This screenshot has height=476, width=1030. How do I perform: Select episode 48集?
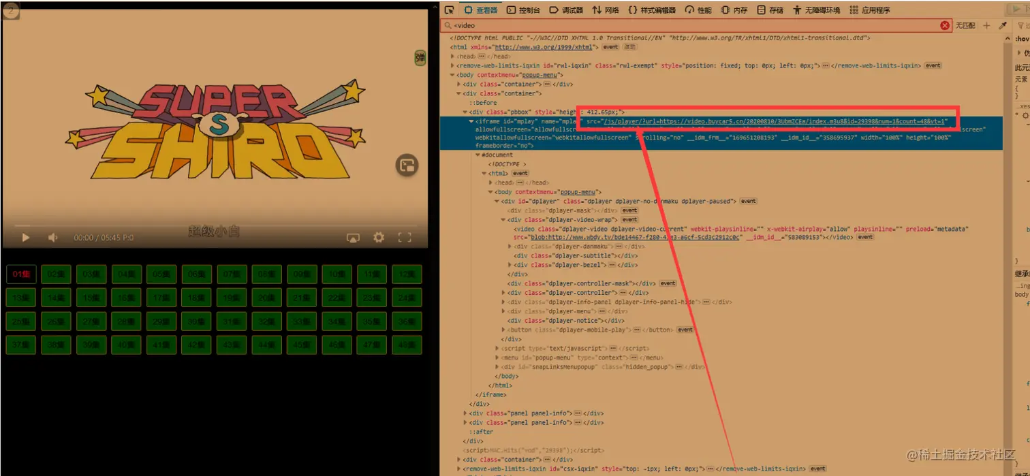[x=407, y=345]
